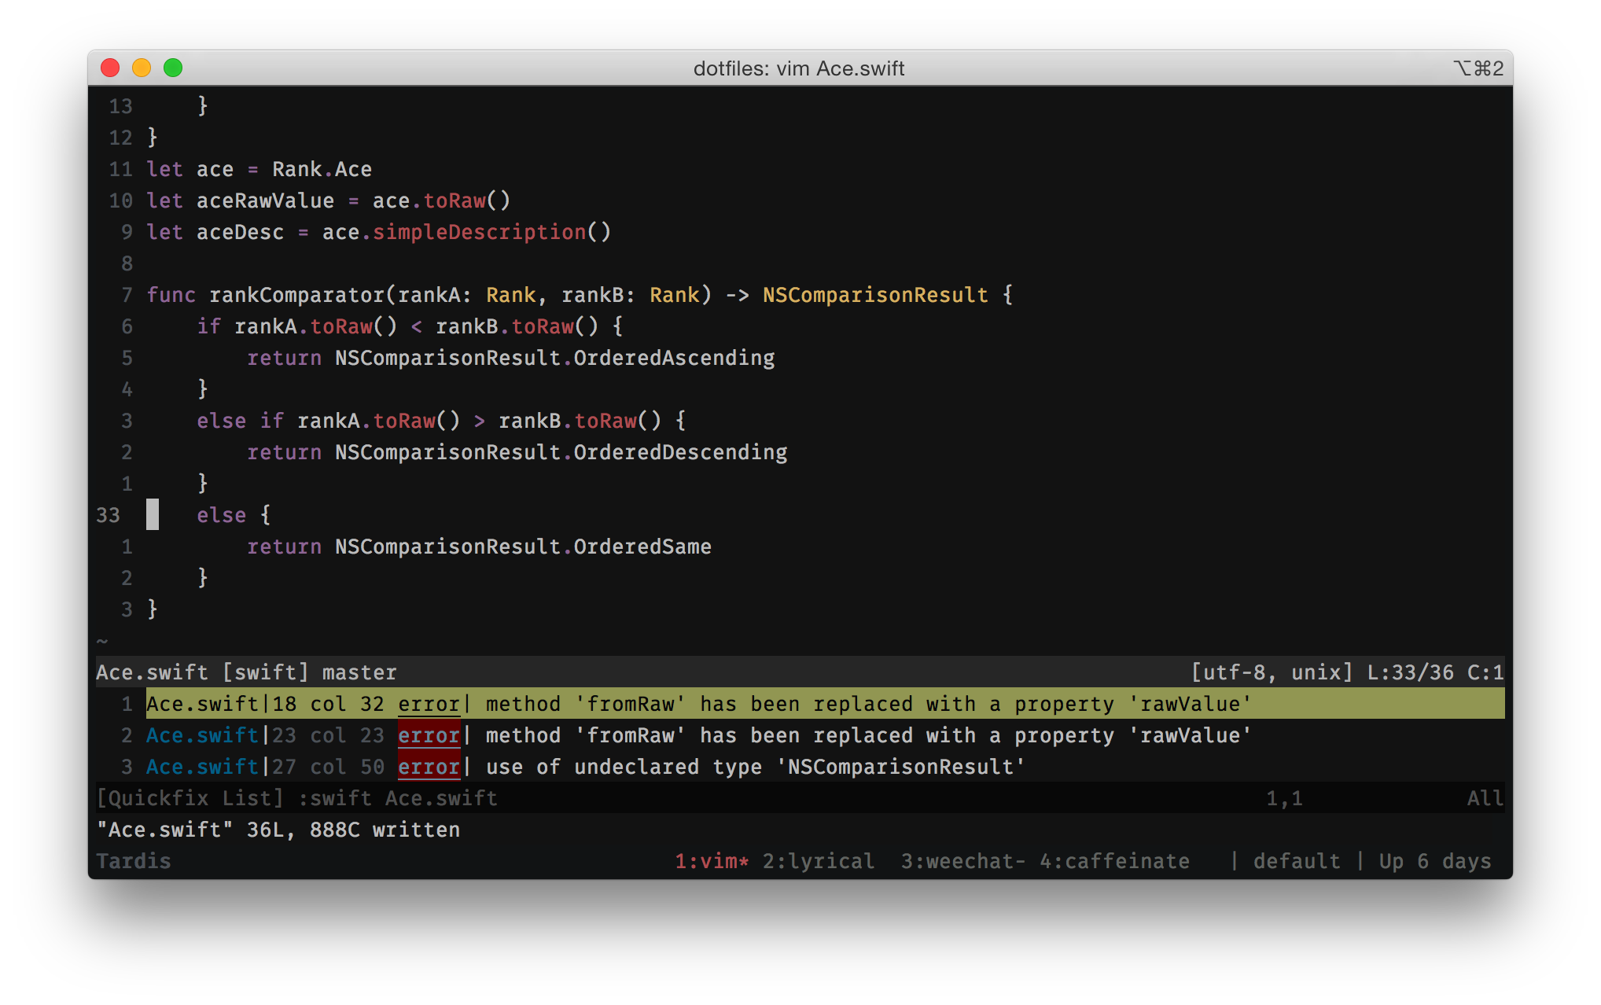Screen dimensions: 1601x1005
Task: Click the simpleDescription method call
Action: pos(478,232)
